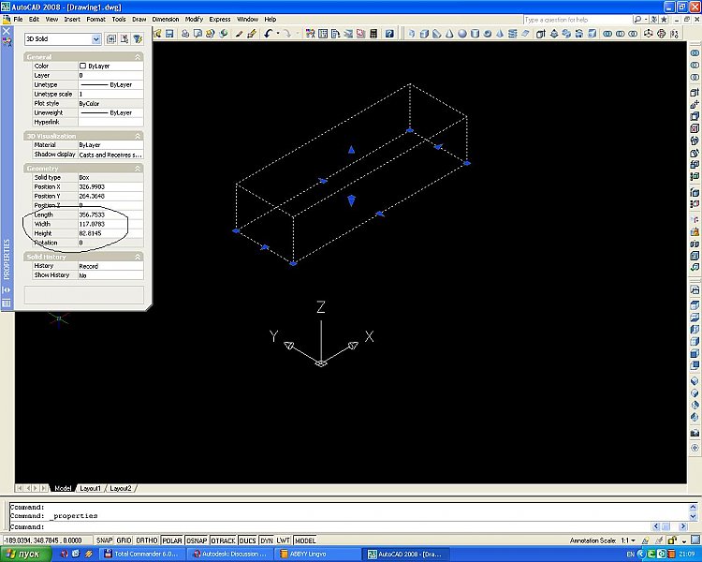This screenshot has height=562, width=702.
Task: Select the Wedge solid tool
Action: click(x=436, y=34)
